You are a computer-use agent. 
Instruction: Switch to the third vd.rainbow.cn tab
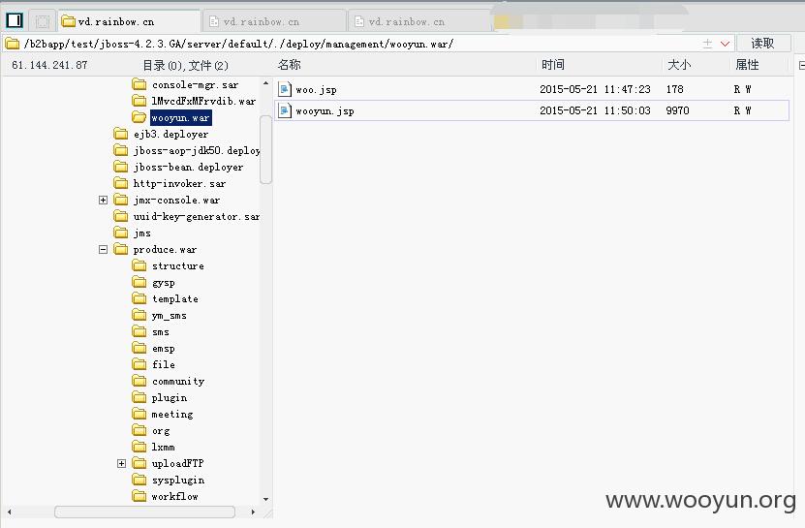(x=420, y=21)
